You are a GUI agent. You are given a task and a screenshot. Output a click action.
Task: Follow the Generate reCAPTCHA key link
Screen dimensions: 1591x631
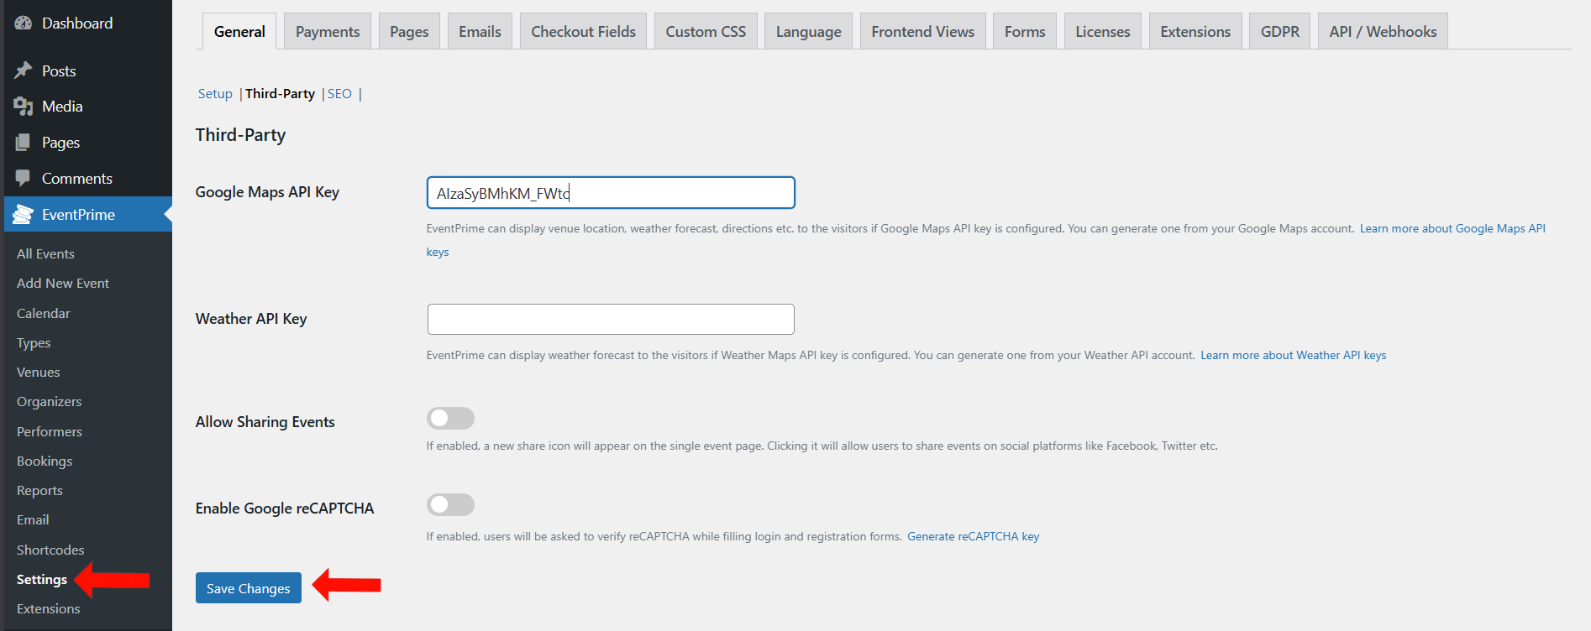click(x=973, y=537)
